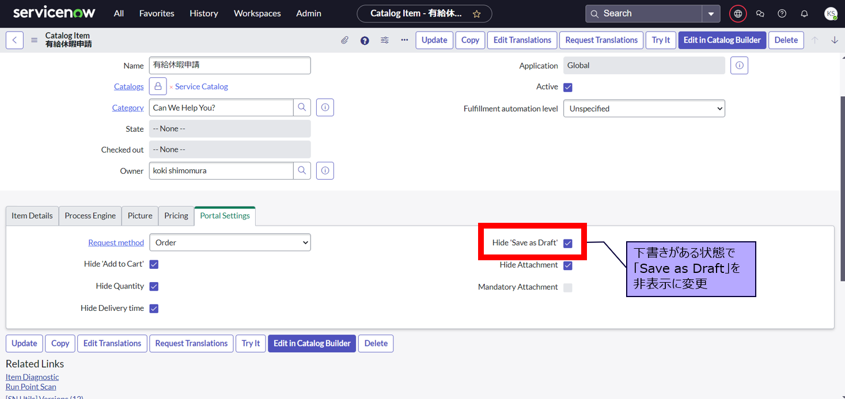The width and height of the screenshot is (845, 399).
Task: Go to next record down arrow
Action: coord(834,40)
